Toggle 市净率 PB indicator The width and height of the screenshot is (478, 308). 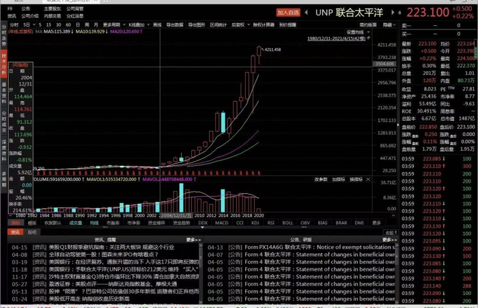tap(134, 223)
